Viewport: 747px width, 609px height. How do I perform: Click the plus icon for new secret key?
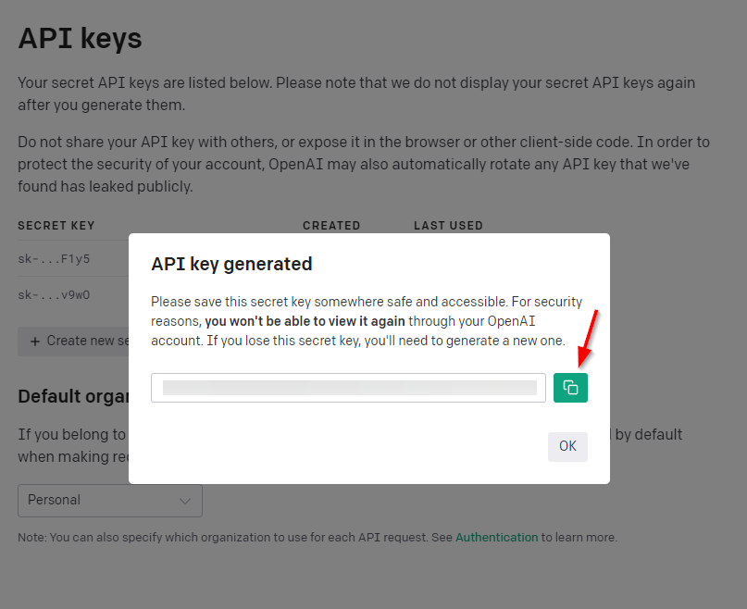[35, 341]
